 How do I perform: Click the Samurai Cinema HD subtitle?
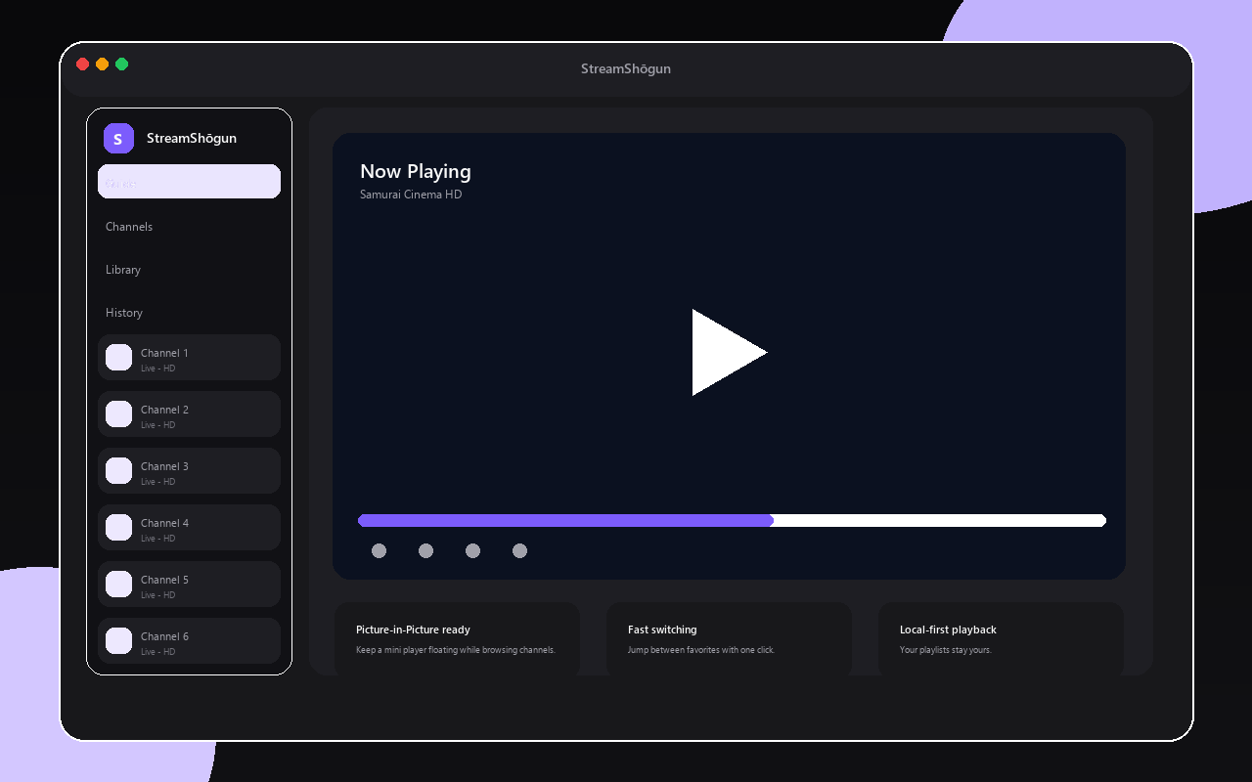click(411, 195)
